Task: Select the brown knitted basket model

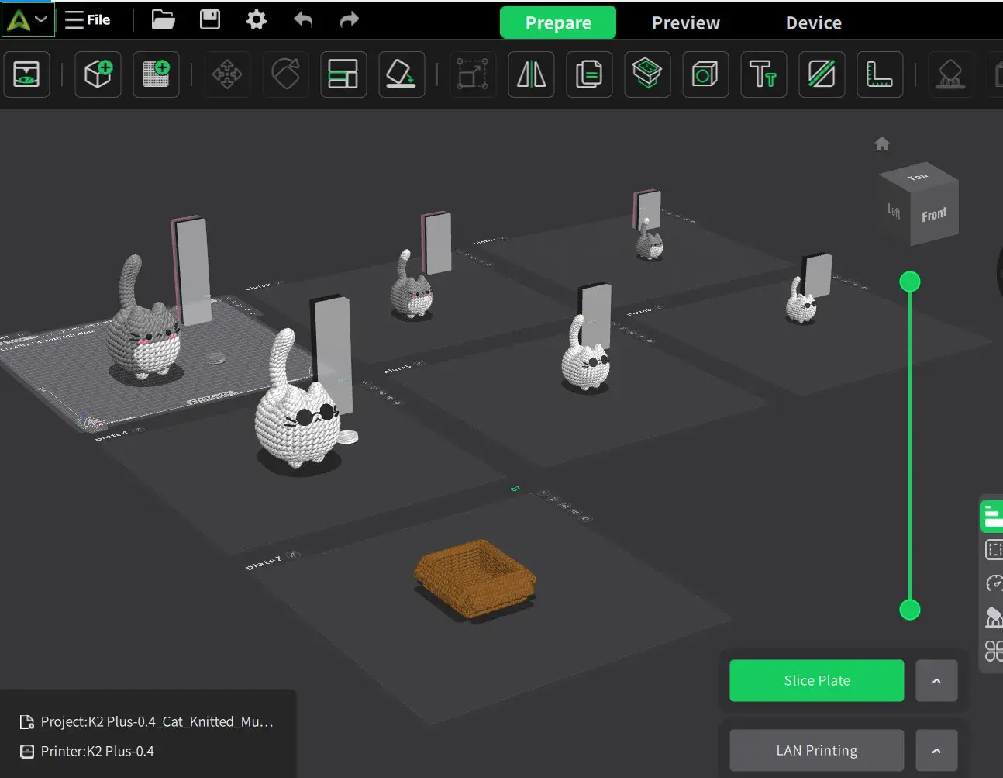Action: (x=474, y=578)
